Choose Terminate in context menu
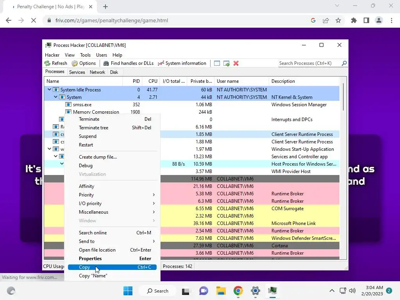The image size is (400, 300). coord(112,119)
